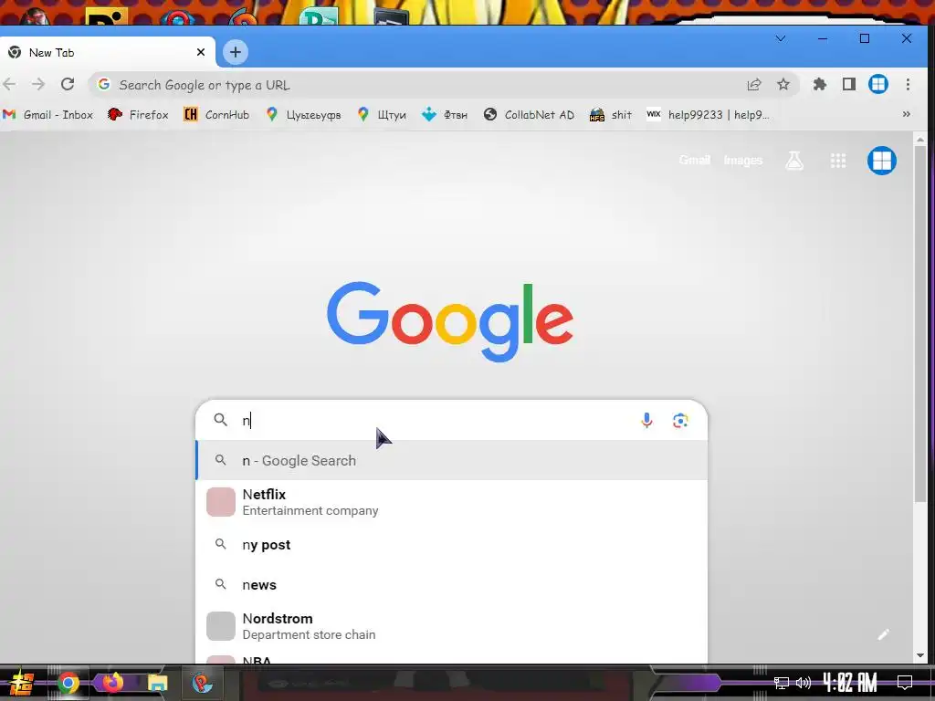Click the 4:02 AM taskbar clock
Viewport: 935px width, 701px height.
point(850,682)
